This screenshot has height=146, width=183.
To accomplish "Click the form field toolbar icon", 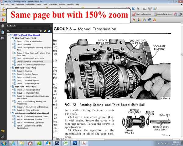I will pos(145,9).
